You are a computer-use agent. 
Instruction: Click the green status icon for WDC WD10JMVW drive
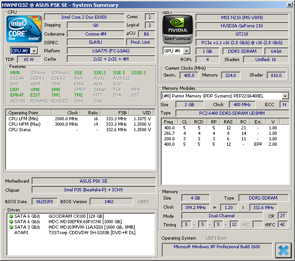(11, 227)
